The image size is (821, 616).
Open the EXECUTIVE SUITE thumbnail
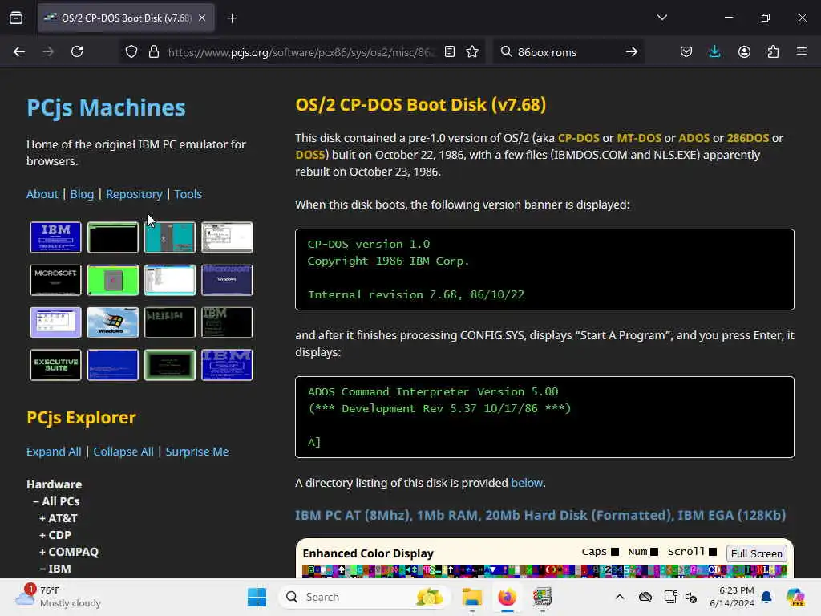pos(55,365)
